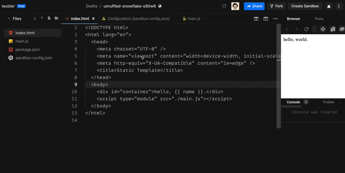Click the refresh icon in top bar
The width and height of the screenshot is (345, 173).
click(x=224, y=6)
